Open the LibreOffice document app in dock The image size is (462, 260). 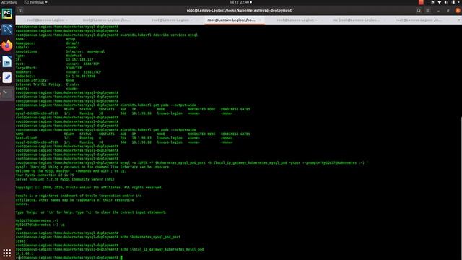tap(7, 61)
